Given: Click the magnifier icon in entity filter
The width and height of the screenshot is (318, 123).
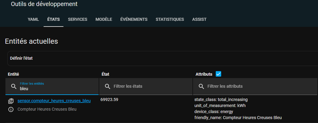Looking at the screenshot, I should (x=14, y=87).
